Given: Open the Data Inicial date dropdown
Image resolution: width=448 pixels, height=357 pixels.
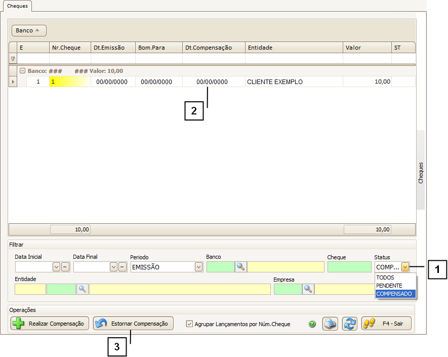Looking at the screenshot, I should coord(56,267).
